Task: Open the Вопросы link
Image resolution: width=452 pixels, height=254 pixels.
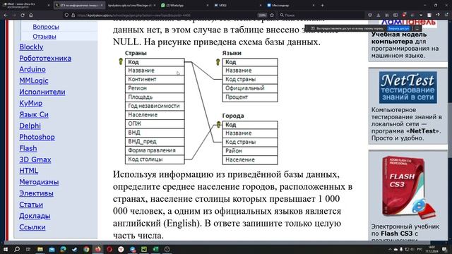Action: (x=46, y=27)
